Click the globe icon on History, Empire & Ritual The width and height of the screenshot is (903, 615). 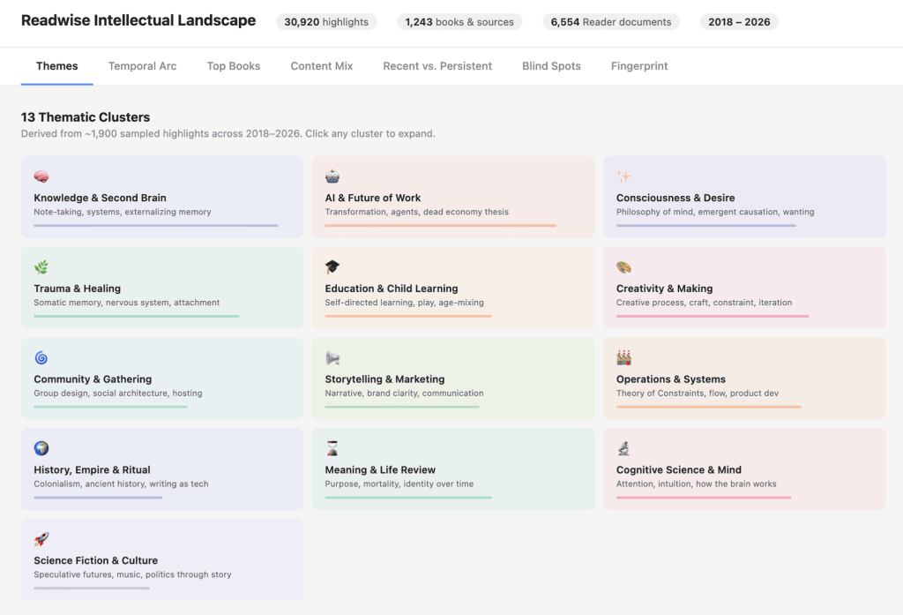pos(41,448)
